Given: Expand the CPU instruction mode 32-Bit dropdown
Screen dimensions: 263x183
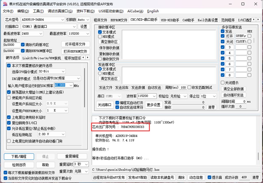Looking at the screenshot, I should [x=63, y=71].
